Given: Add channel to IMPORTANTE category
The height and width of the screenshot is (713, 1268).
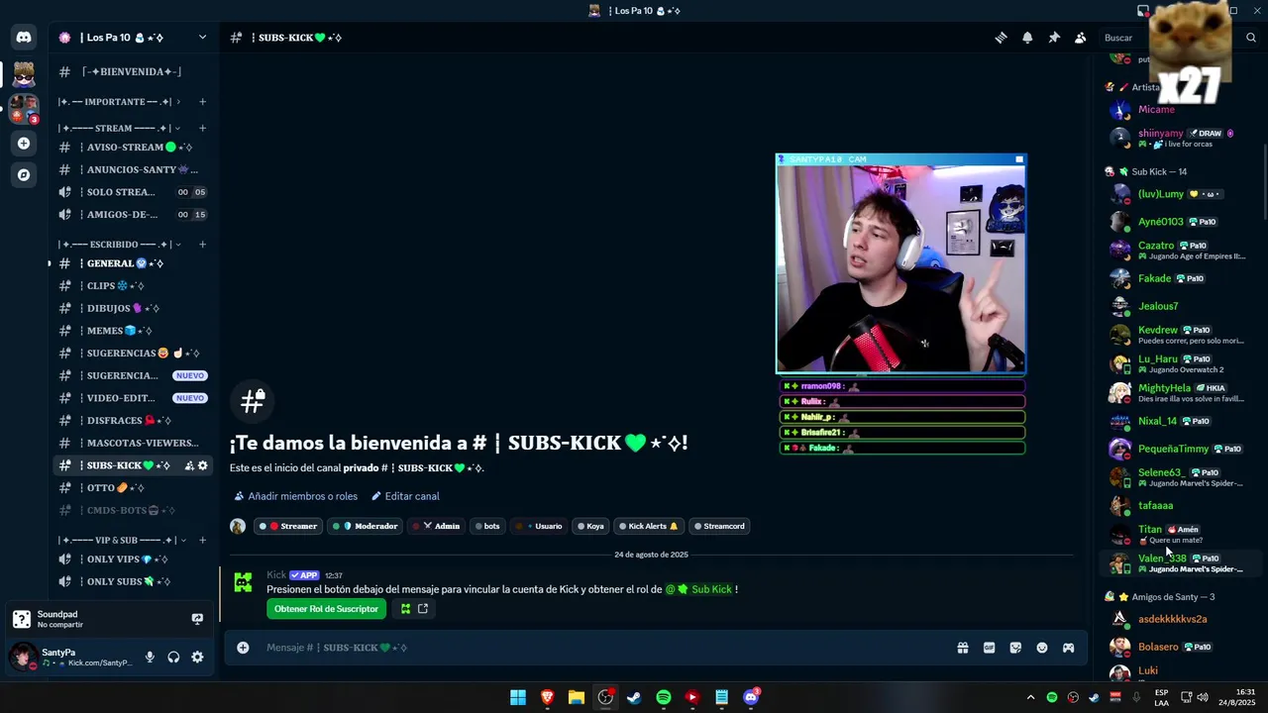Looking at the screenshot, I should 202,102.
